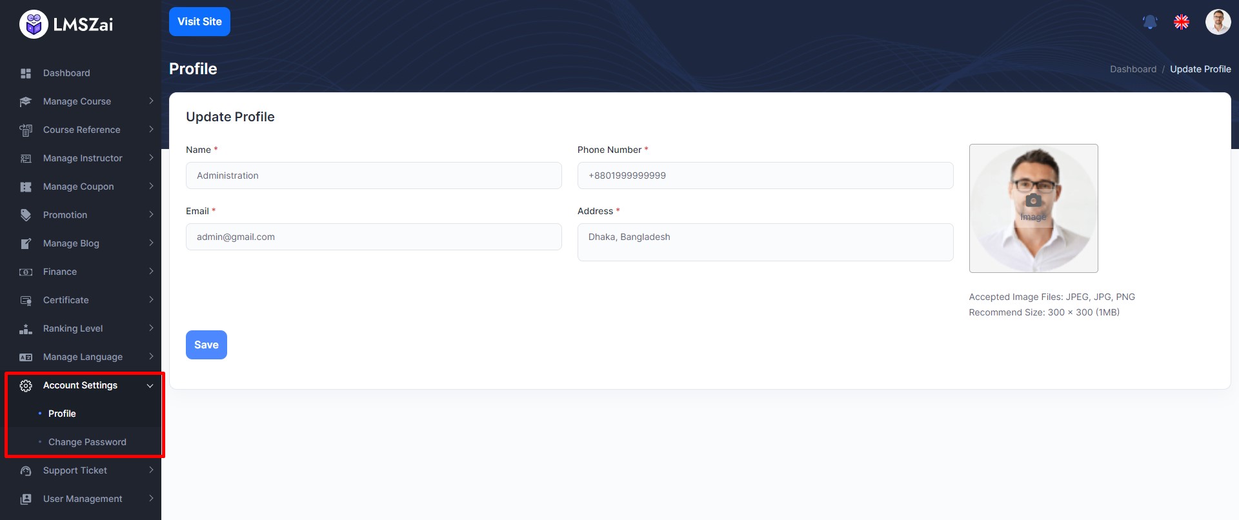The width and height of the screenshot is (1239, 520).
Task: Click the camera icon on profile image
Action: pyautogui.click(x=1033, y=201)
